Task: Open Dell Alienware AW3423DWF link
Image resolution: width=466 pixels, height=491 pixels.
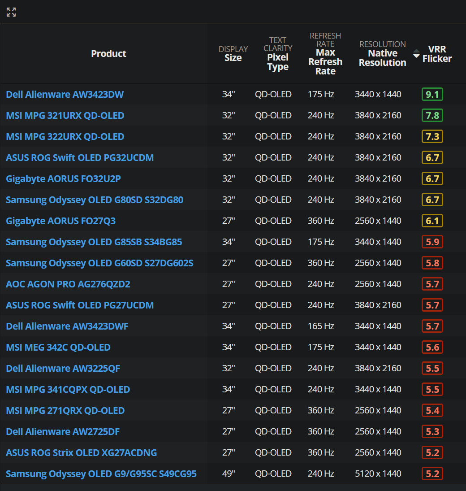Action: (67, 326)
